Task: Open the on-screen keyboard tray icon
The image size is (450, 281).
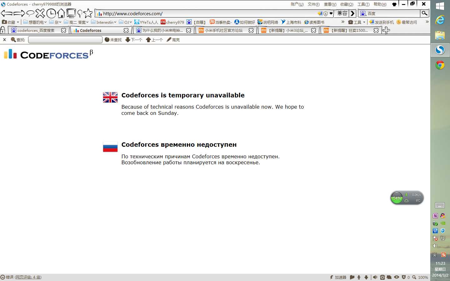Action: click(x=440, y=205)
